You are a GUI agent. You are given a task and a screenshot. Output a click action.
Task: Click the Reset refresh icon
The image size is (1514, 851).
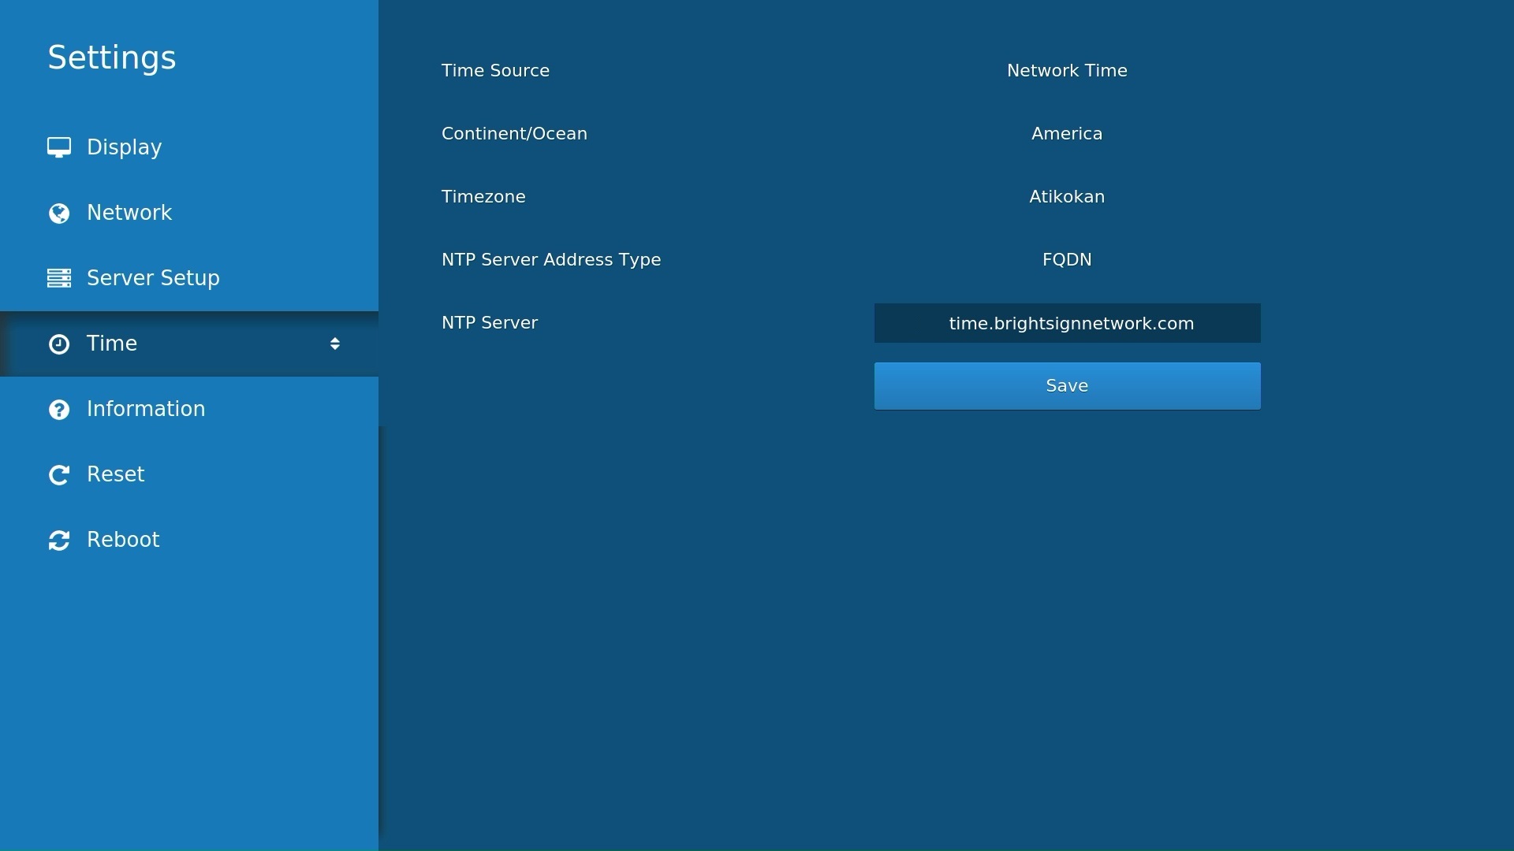59,474
